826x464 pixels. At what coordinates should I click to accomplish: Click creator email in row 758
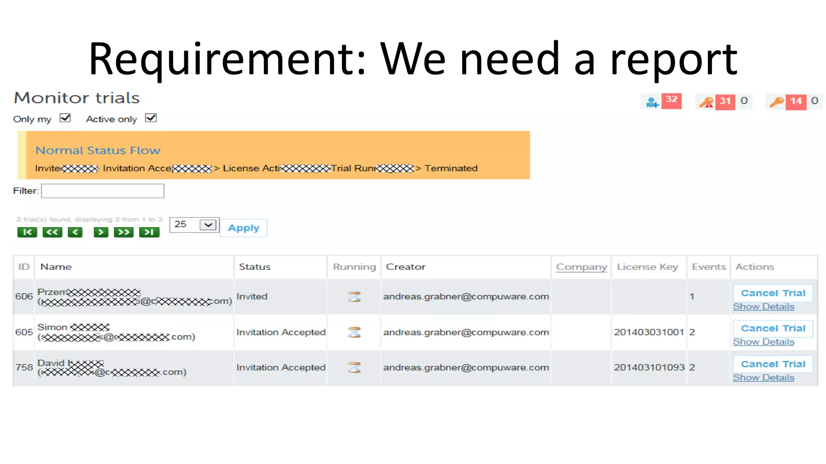466,368
